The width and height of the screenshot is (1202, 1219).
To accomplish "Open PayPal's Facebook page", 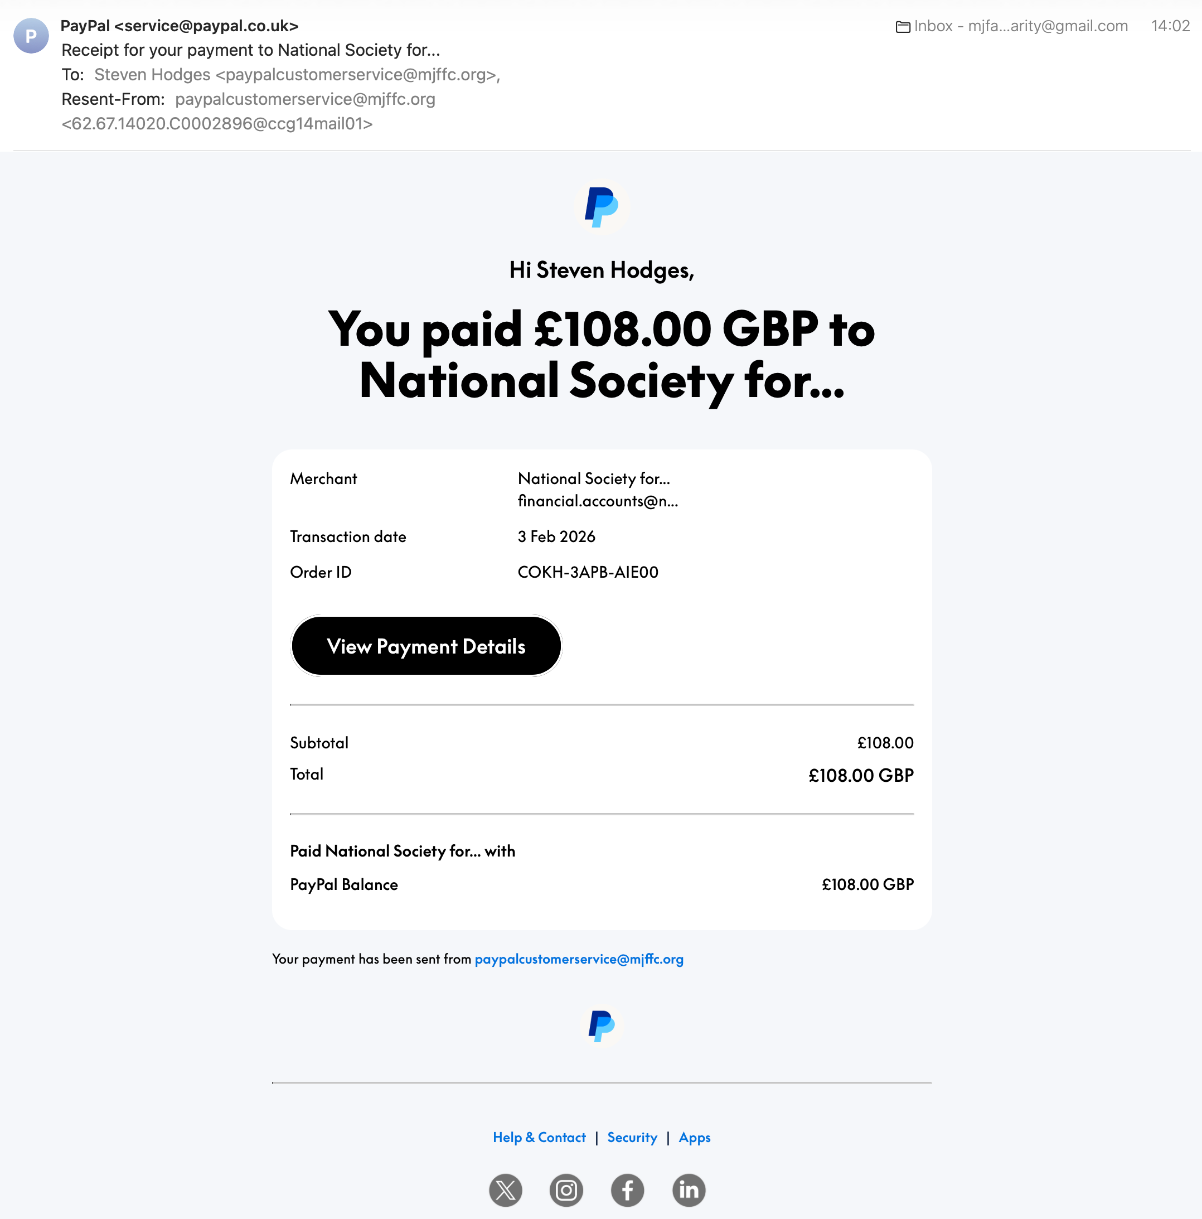I will 627,1190.
